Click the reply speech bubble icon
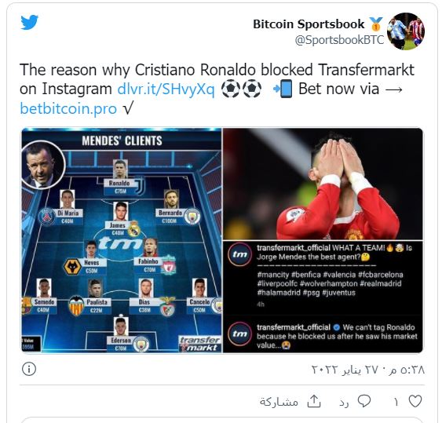The image size is (442, 423). pos(364,401)
